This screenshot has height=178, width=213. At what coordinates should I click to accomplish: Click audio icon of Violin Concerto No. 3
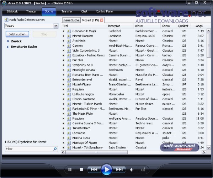69,51
